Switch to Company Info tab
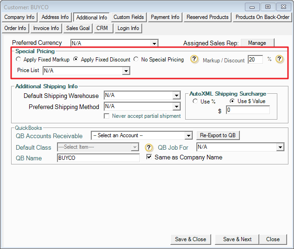294x249 pixels. pos(19,17)
